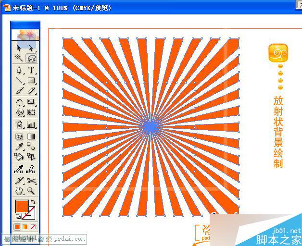This screenshot has height=246, width=302.
Task: Select the Live Paint Selection tool
Action: click(31, 157)
